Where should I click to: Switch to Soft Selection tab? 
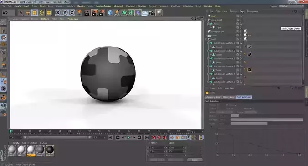pyautogui.click(x=244, y=97)
